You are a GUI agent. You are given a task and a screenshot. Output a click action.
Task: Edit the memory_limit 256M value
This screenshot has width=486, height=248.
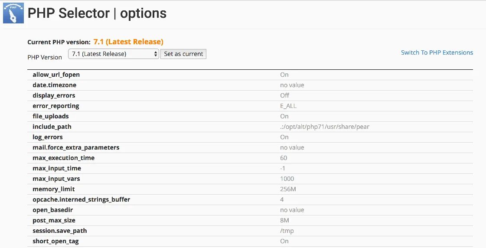click(288, 189)
